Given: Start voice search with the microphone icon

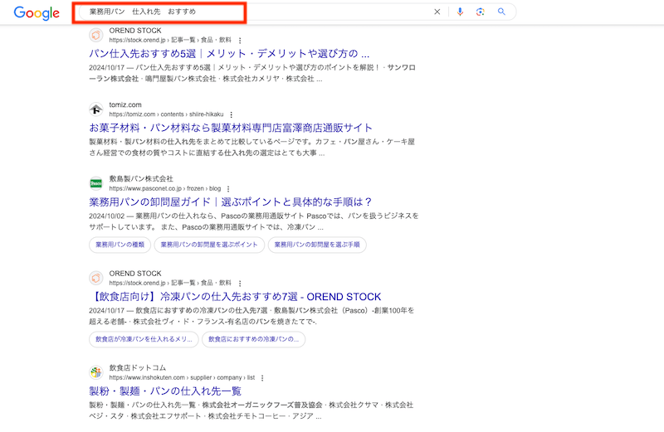Looking at the screenshot, I should click(x=460, y=12).
